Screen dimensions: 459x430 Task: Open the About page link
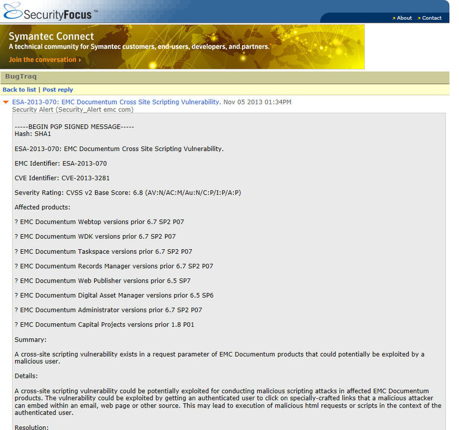coord(404,18)
